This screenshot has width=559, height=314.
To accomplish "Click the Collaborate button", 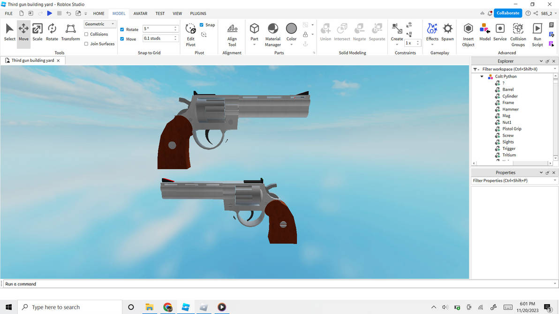I will 507,13.
